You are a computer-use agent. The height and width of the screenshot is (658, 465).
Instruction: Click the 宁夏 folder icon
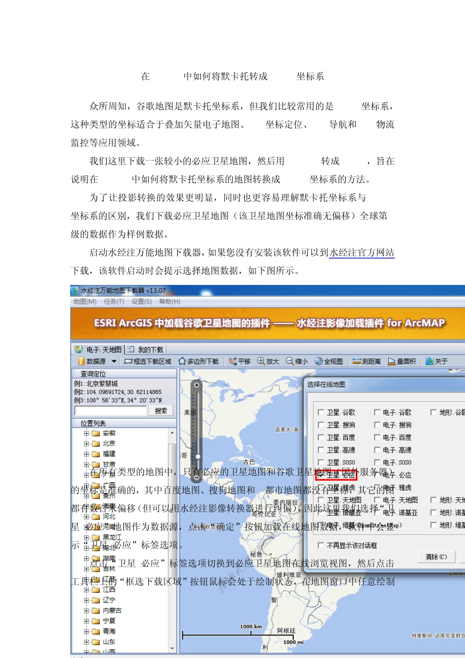[x=96, y=621]
